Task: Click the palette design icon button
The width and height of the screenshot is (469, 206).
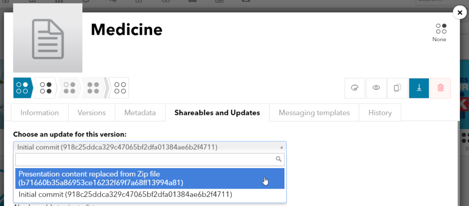Action: (355, 88)
